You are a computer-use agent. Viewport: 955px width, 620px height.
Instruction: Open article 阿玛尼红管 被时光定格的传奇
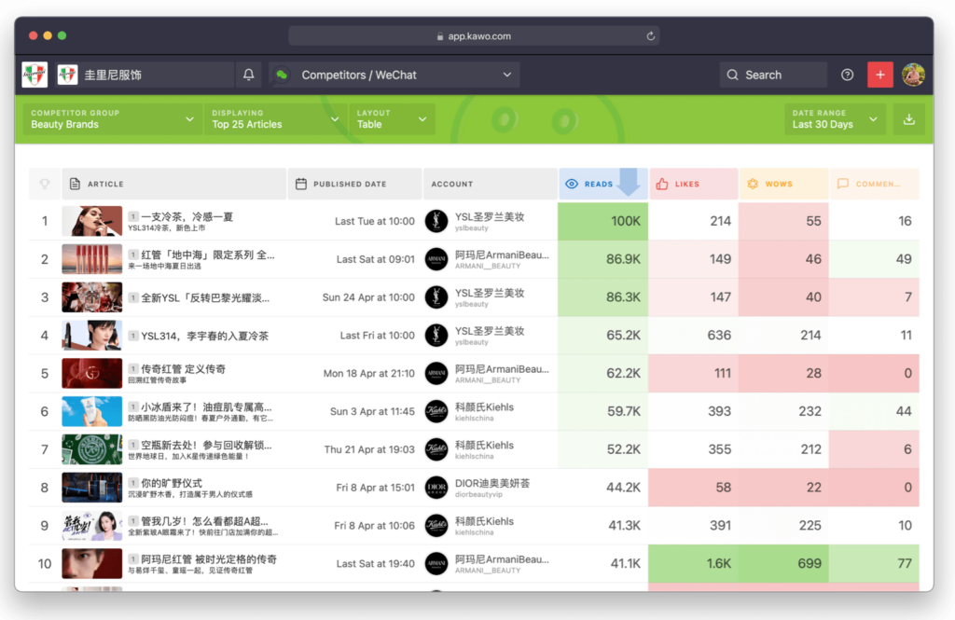pyautogui.click(x=209, y=559)
